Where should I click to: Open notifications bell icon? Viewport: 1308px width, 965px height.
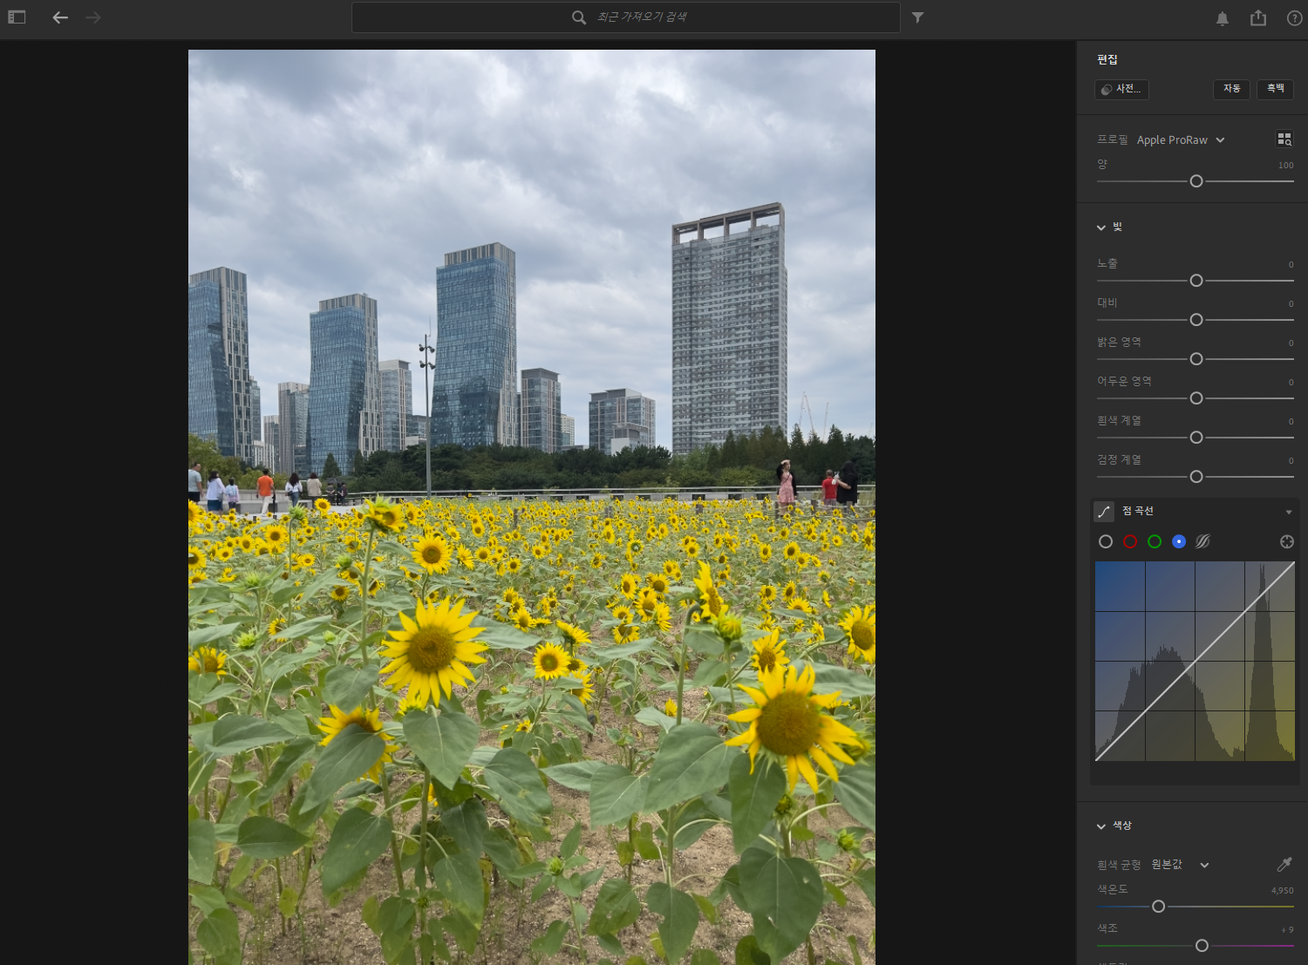click(1223, 18)
